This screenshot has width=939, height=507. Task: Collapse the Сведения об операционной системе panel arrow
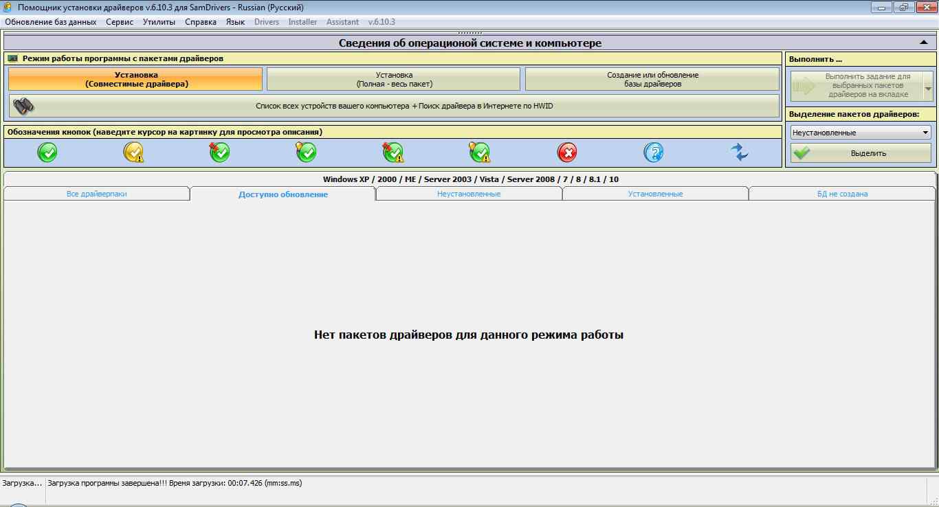click(924, 43)
